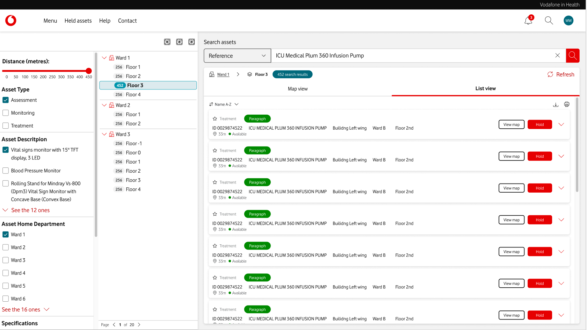The width and height of the screenshot is (587, 330).
Task: Click the Refresh link
Action: 561,74
